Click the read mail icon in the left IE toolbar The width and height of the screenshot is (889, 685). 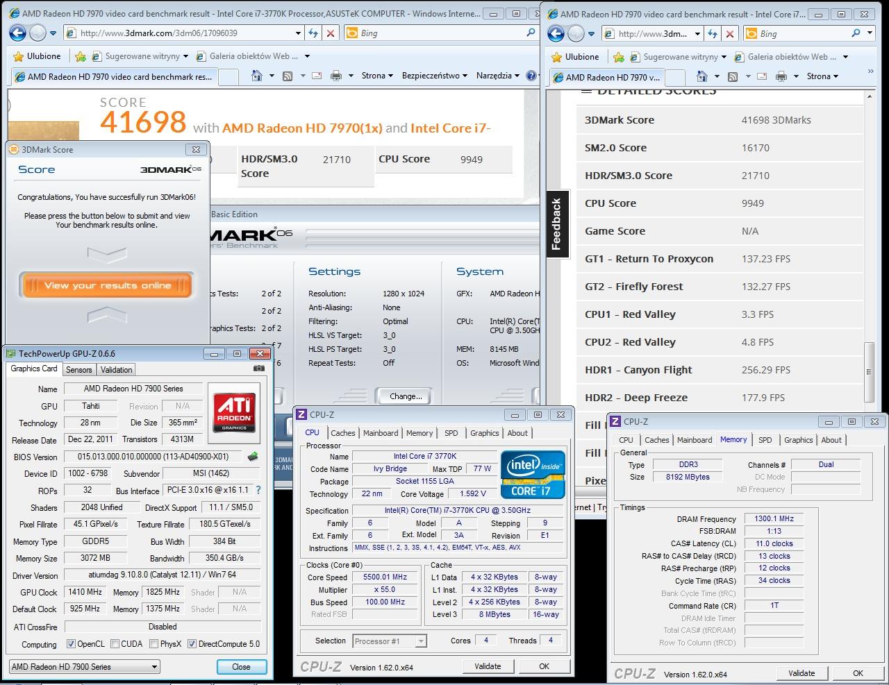[316, 76]
